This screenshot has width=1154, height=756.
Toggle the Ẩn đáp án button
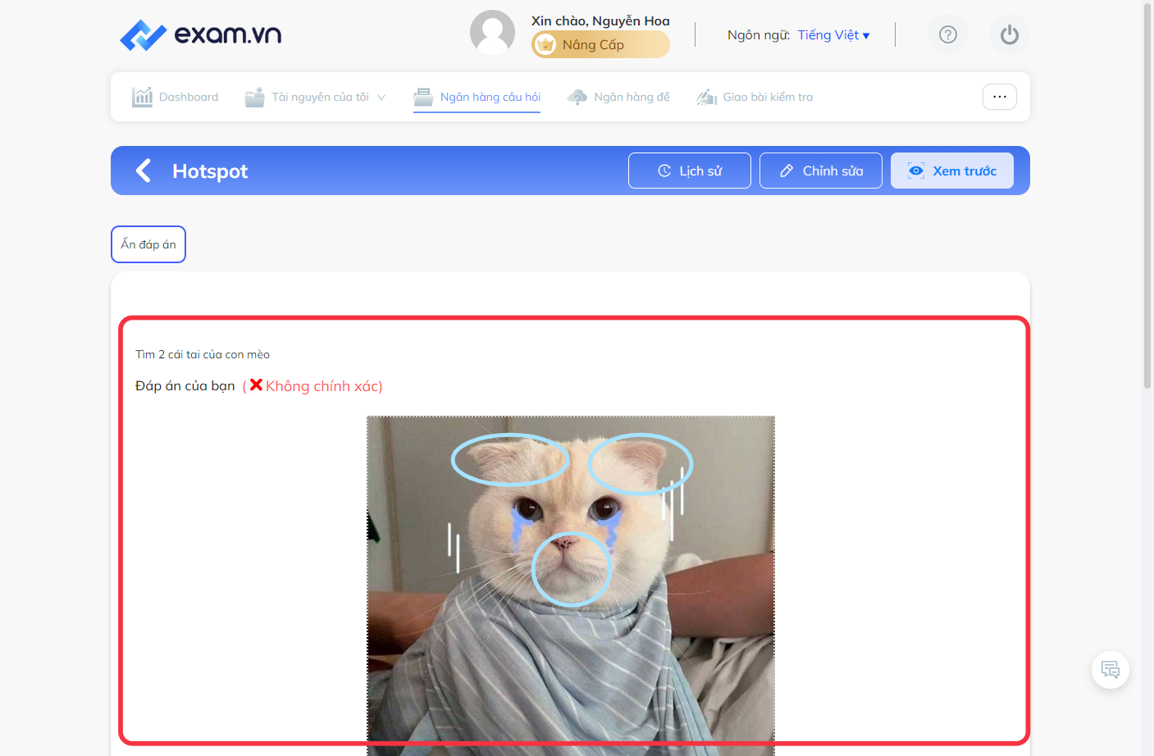point(148,244)
